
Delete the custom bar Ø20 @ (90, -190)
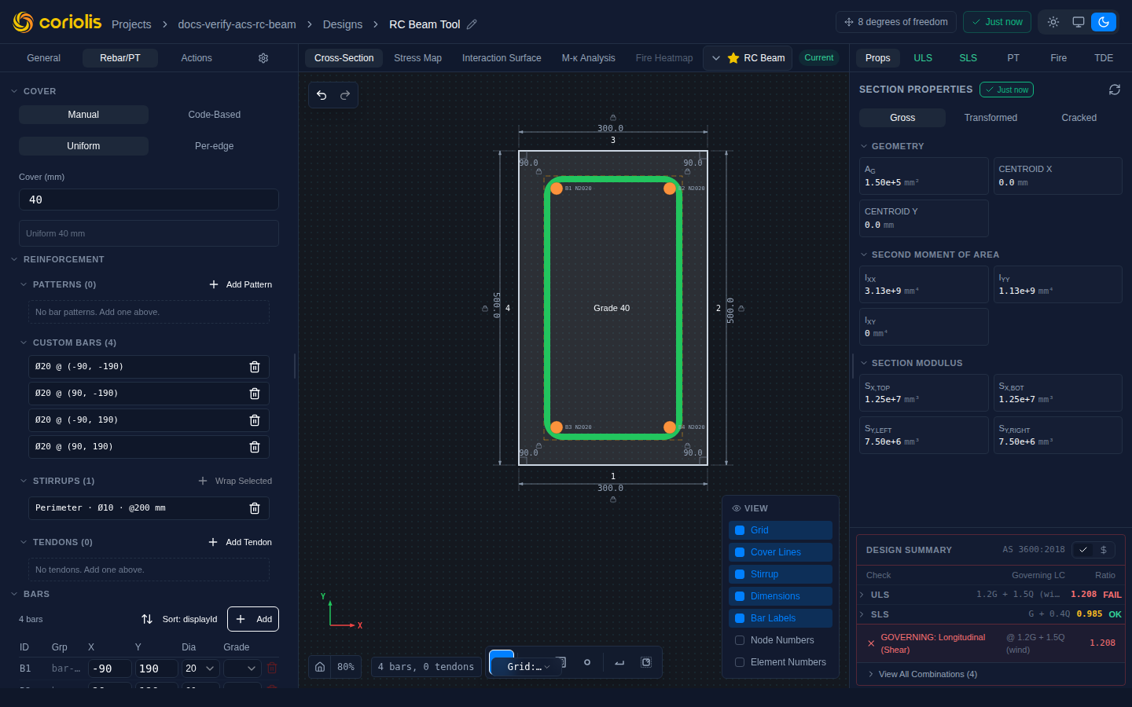[255, 394]
